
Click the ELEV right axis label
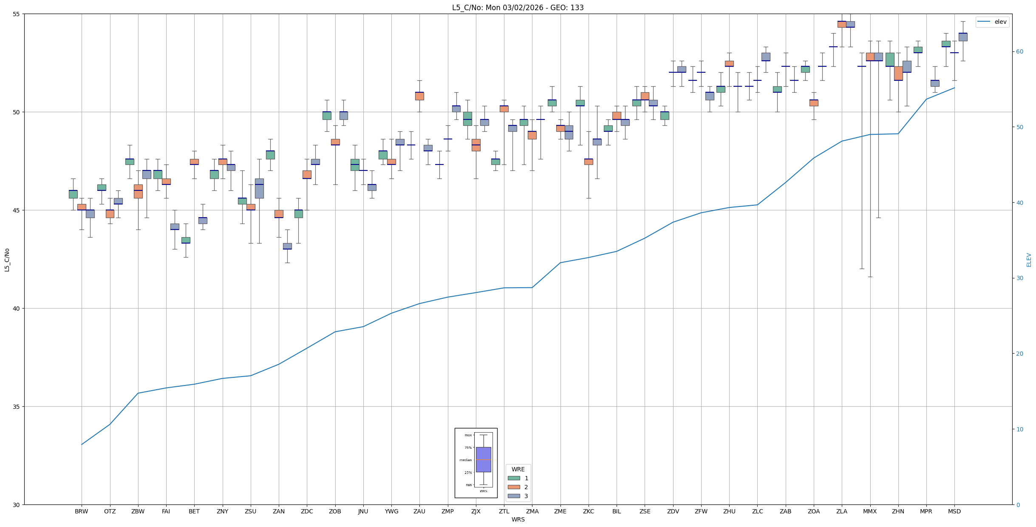[x=1029, y=260]
